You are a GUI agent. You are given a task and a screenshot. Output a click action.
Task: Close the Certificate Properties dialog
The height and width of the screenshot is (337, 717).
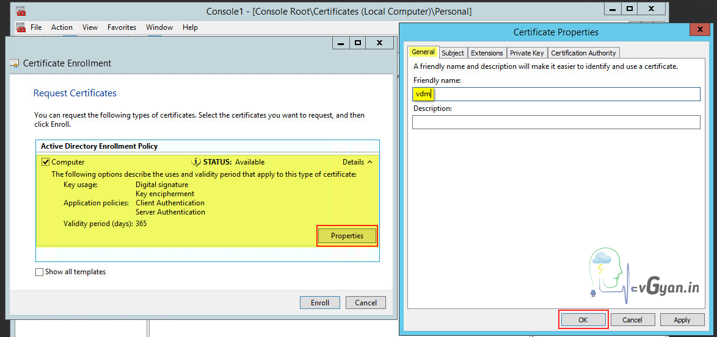(699, 30)
